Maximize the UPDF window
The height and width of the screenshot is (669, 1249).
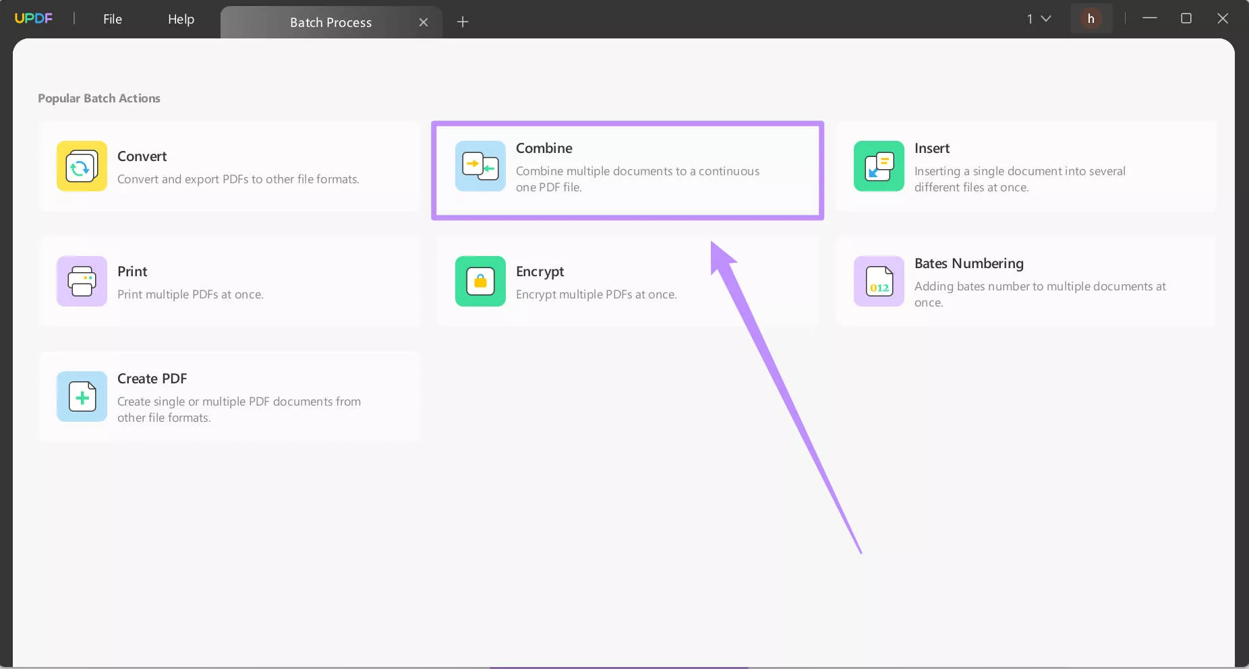point(1186,19)
